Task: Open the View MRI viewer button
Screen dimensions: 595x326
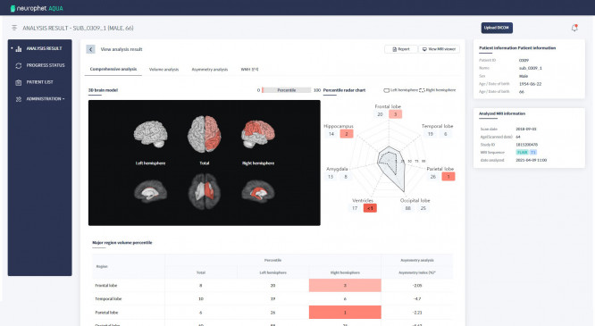Action: pyautogui.click(x=439, y=49)
